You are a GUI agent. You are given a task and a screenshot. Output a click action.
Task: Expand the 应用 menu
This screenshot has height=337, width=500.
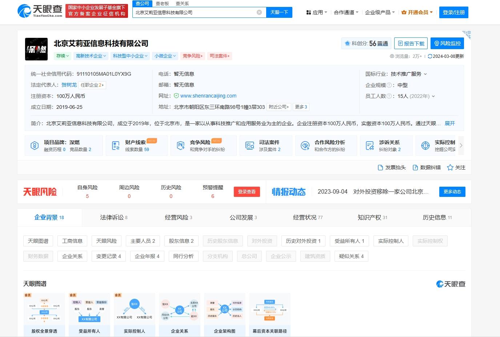tap(317, 12)
